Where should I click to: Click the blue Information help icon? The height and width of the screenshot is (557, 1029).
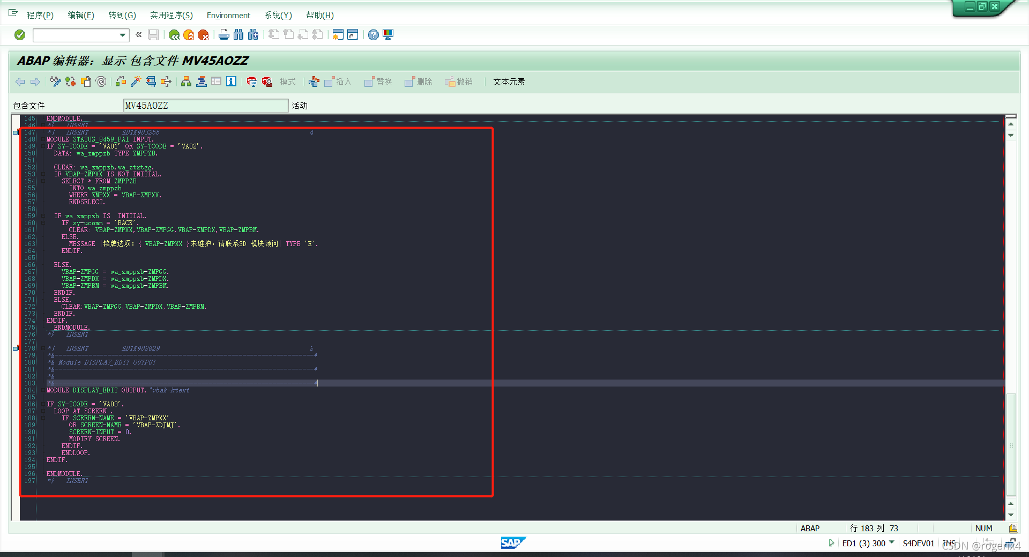pos(231,81)
